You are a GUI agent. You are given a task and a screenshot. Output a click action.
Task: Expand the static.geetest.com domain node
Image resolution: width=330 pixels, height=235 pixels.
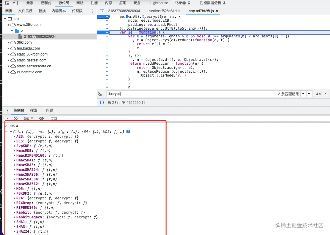click(x=8, y=60)
